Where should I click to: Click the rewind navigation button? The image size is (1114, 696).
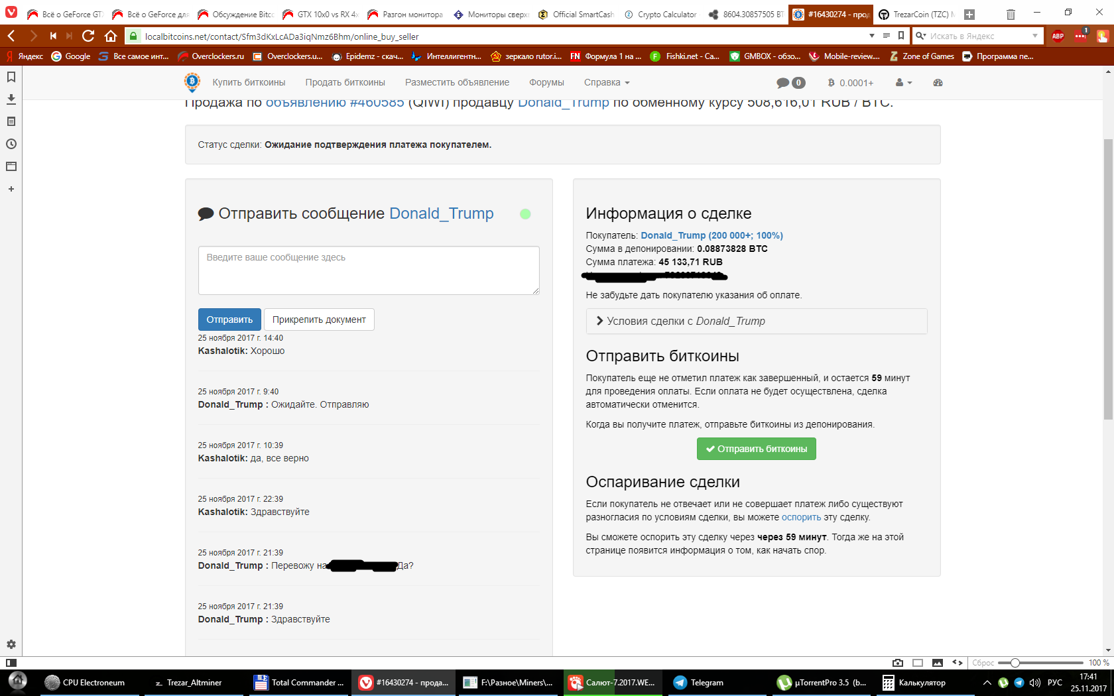53,36
